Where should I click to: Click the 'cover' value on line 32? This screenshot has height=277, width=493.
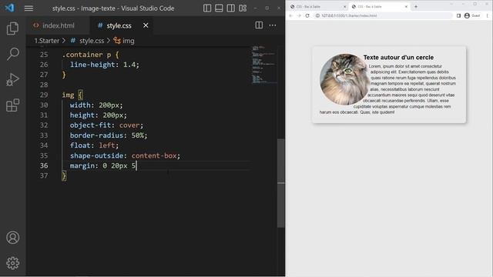click(x=129, y=125)
